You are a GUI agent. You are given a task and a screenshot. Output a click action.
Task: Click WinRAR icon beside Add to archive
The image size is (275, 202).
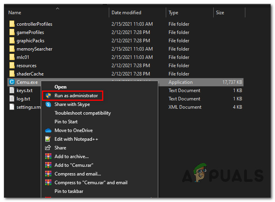(48, 156)
